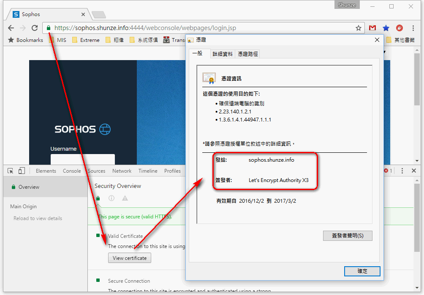Reload the page with the refresh icon
This screenshot has height=295, width=424.
tap(35, 28)
